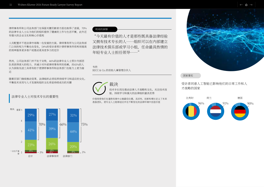Click the 裁决 heading
The width and height of the screenshot is (264, 187).
click(114, 84)
